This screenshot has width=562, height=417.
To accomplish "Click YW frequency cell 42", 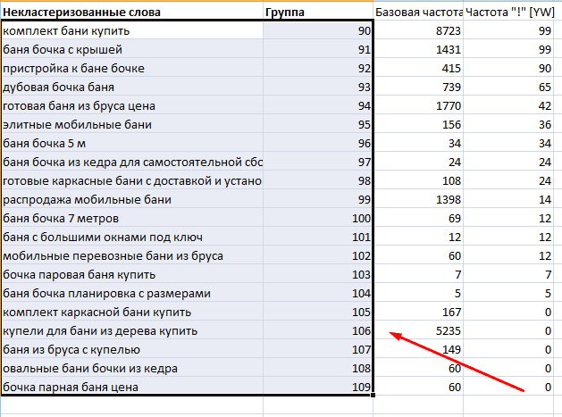I will 509,105.
